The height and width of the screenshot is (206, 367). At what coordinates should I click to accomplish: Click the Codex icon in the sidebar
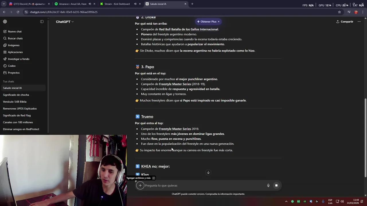pos(5,66)
